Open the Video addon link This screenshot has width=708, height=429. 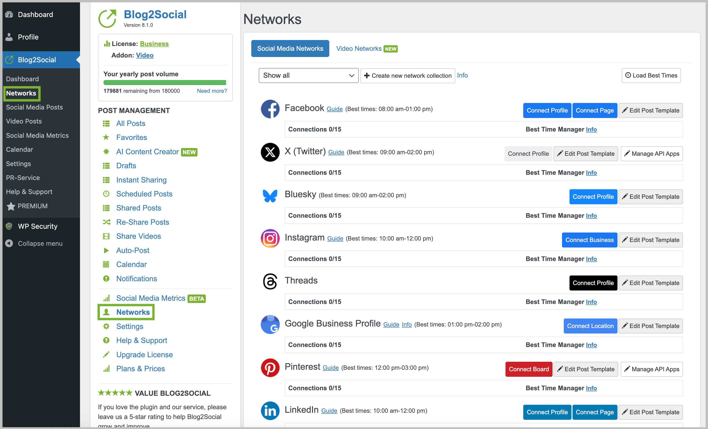(x=144, y=55)
